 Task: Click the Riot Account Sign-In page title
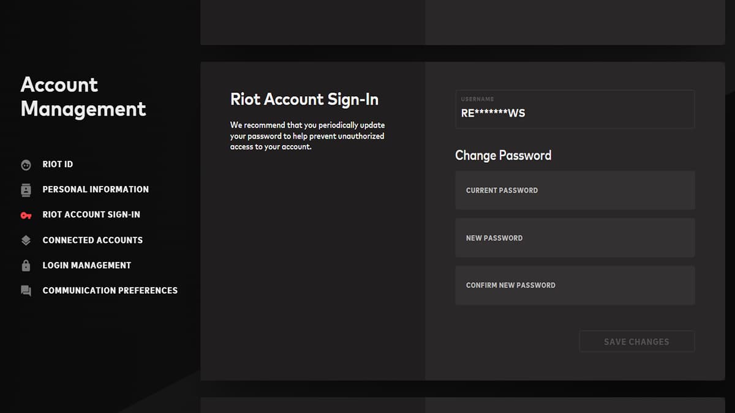[304, 99]
